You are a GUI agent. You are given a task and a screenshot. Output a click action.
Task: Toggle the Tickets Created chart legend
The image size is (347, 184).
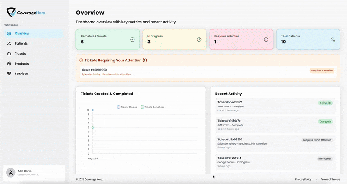click(x=127, y=107)
